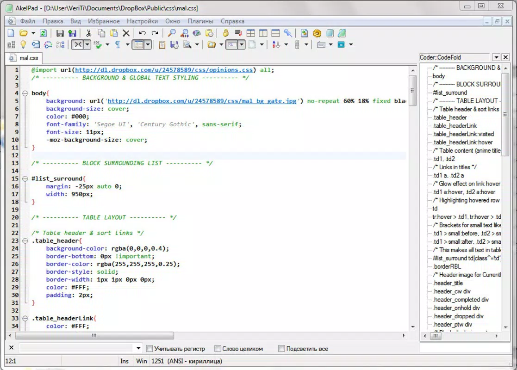
Task: Collapse the body rule fold marker
Action: point(25,93)
